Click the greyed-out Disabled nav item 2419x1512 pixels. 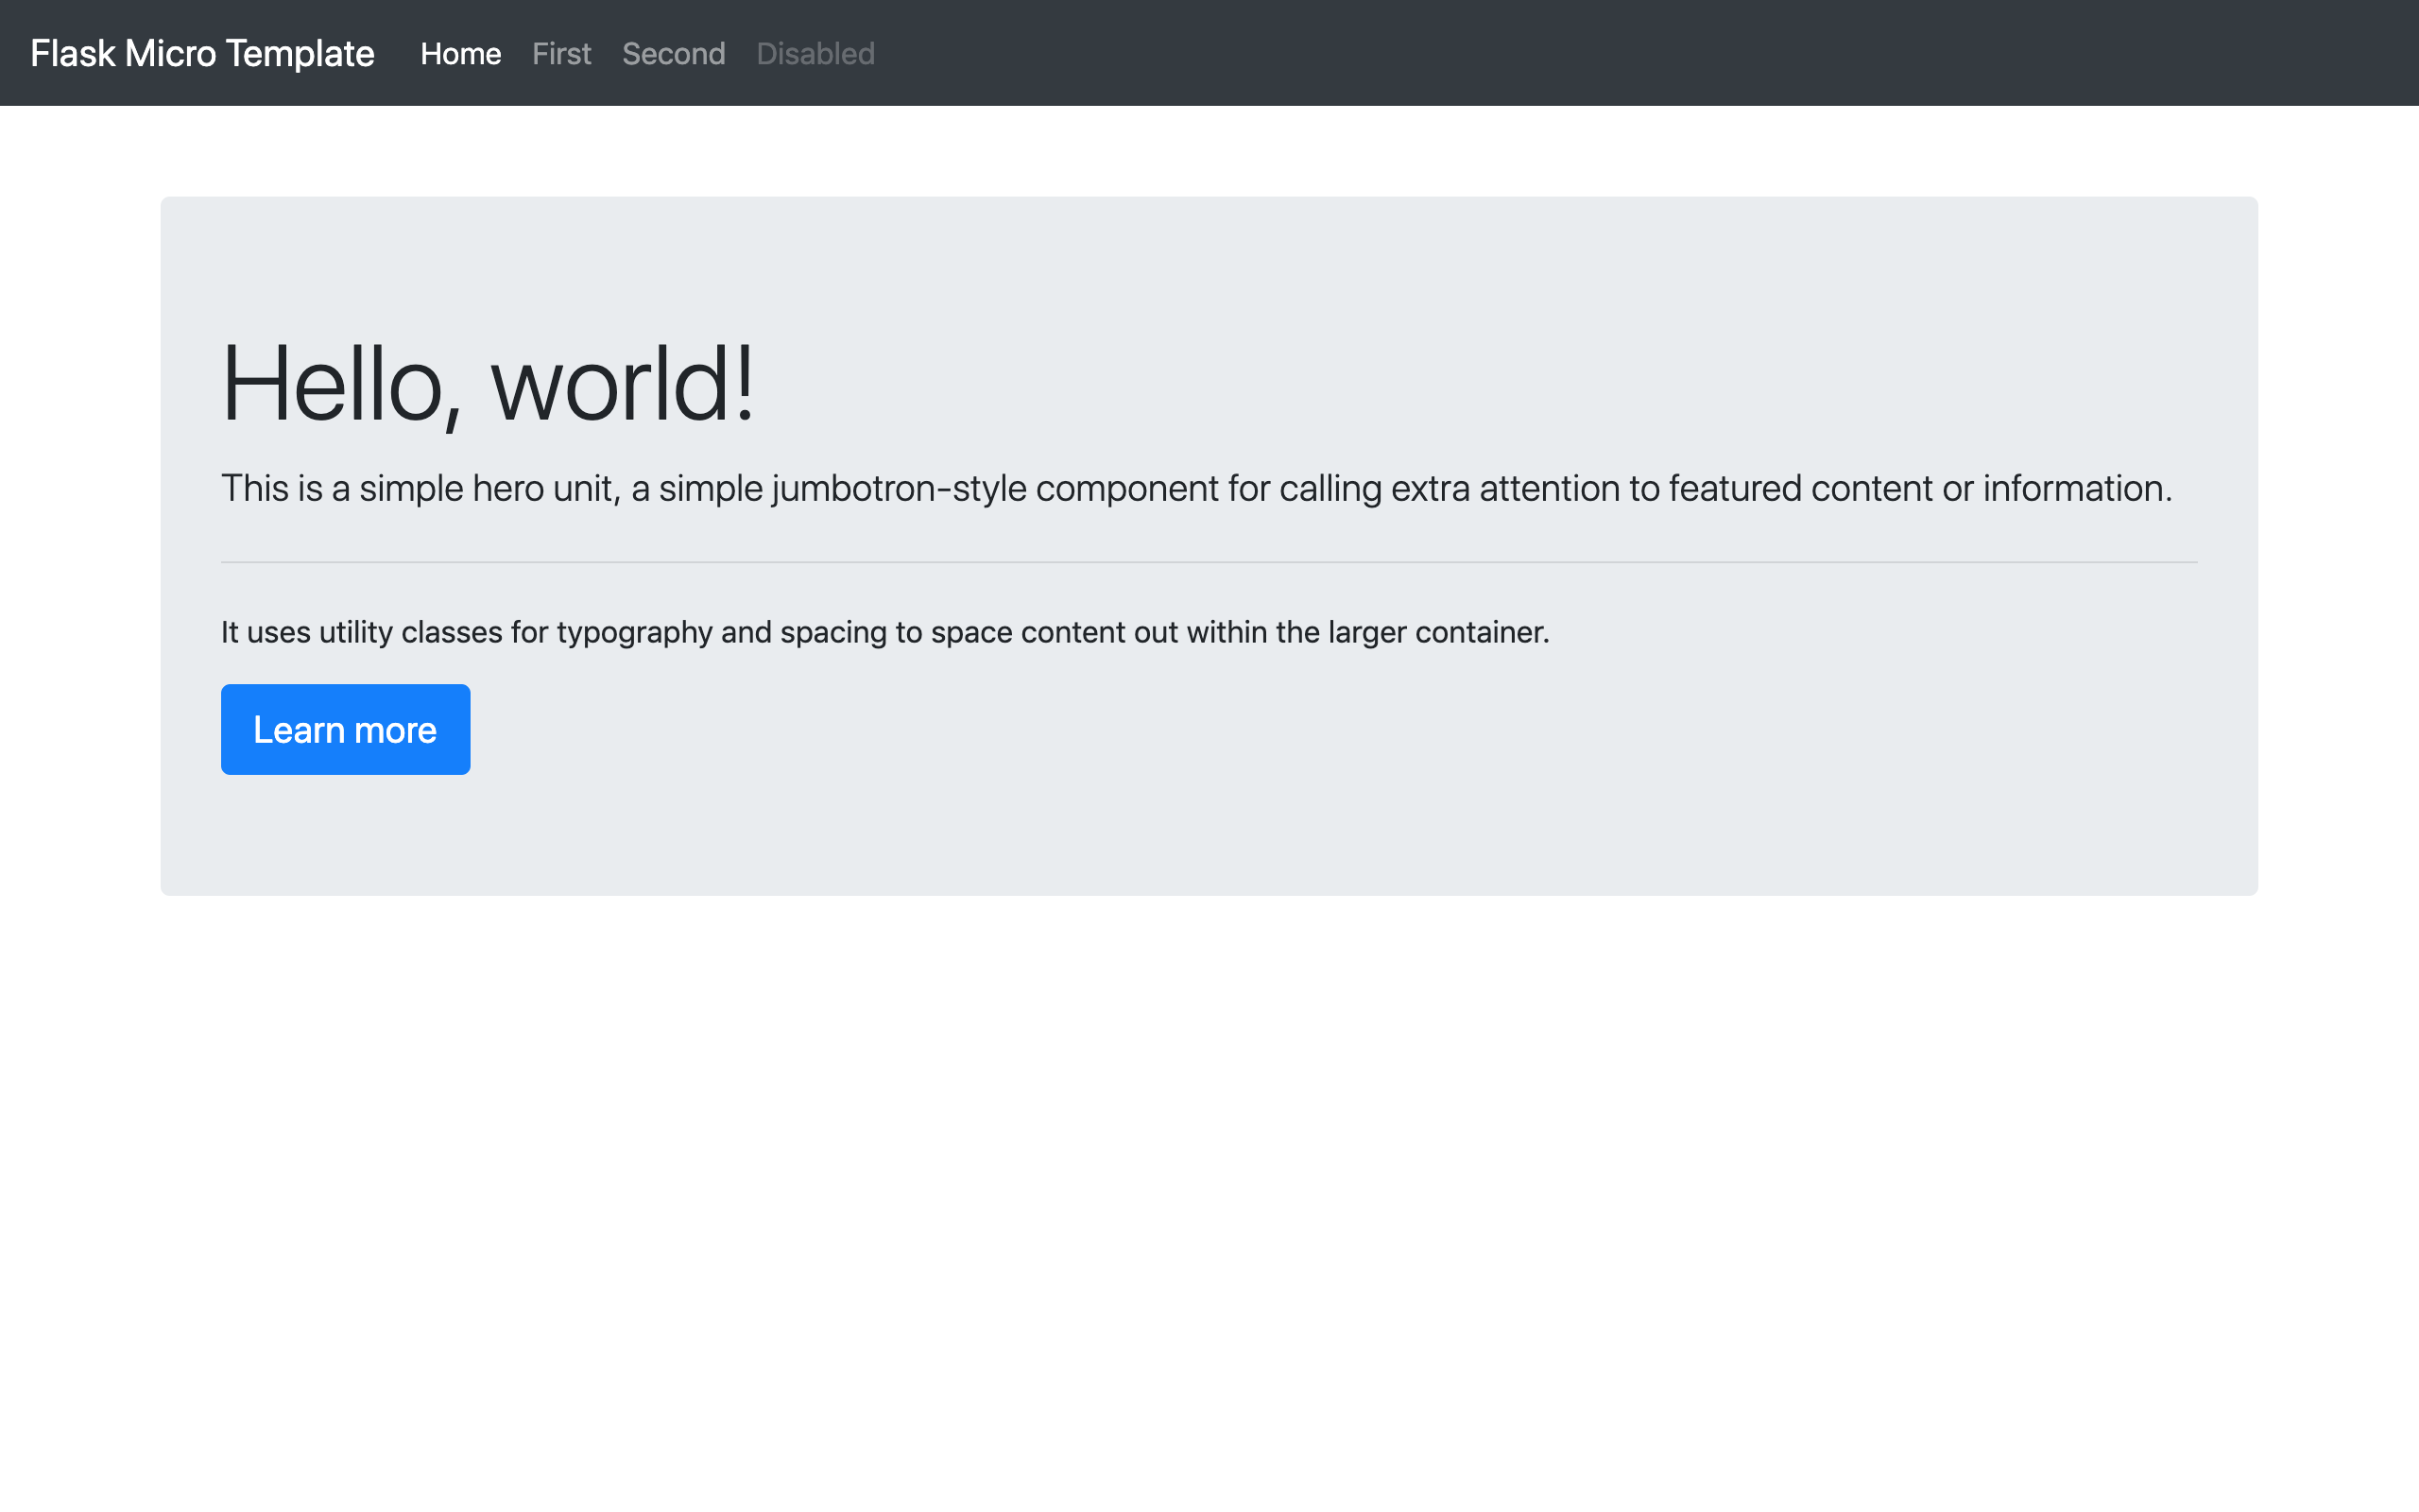(815, 53)
